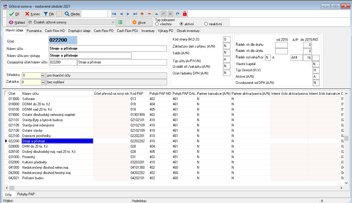
Task: Go to the first record in navigator
Action: point(114,14)
